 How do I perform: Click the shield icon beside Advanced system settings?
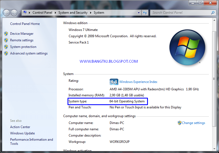6,53
